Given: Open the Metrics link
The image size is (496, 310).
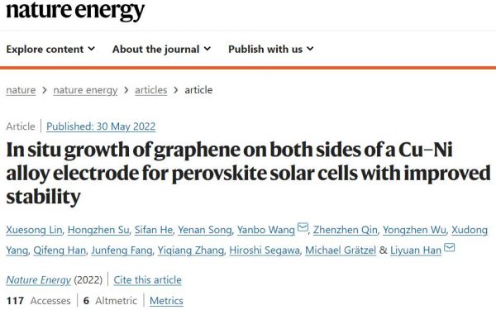Looking at the screenshot, I should coord(166,301).
